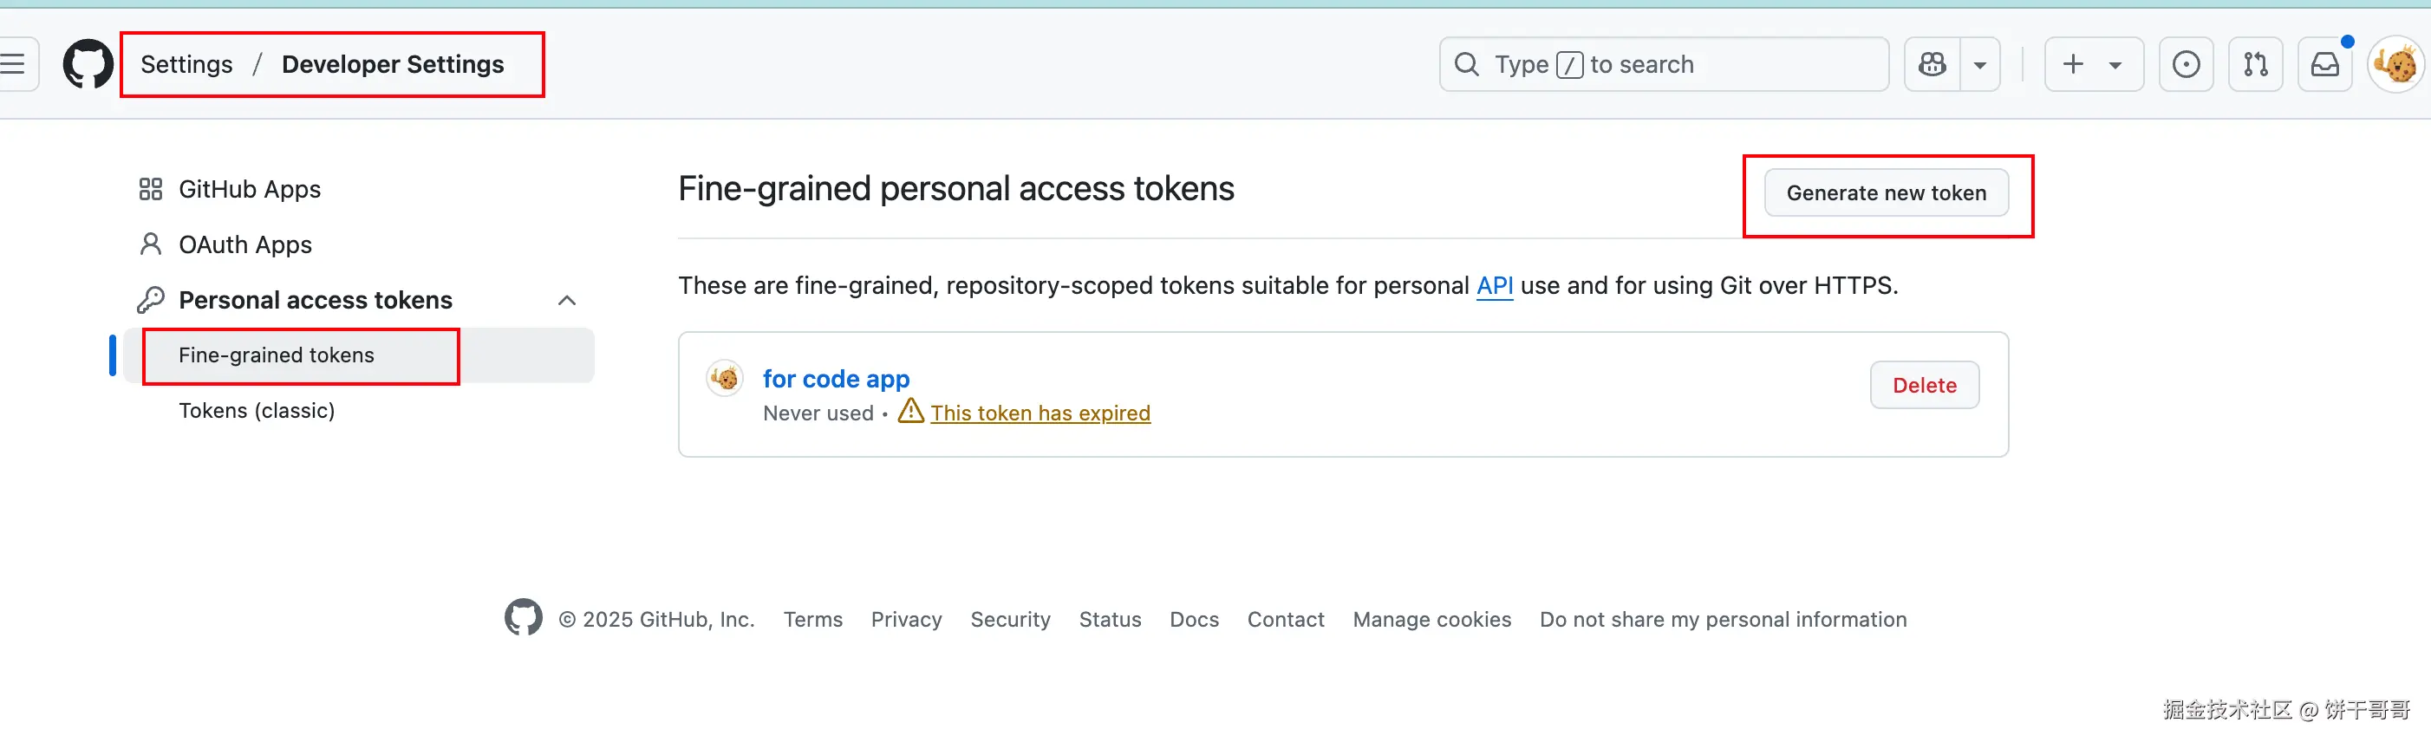This screenshot has width=2431, height=742.
Task: Open the Issues icon in header
Action: pyautogui.click(x=2186, y=64)
